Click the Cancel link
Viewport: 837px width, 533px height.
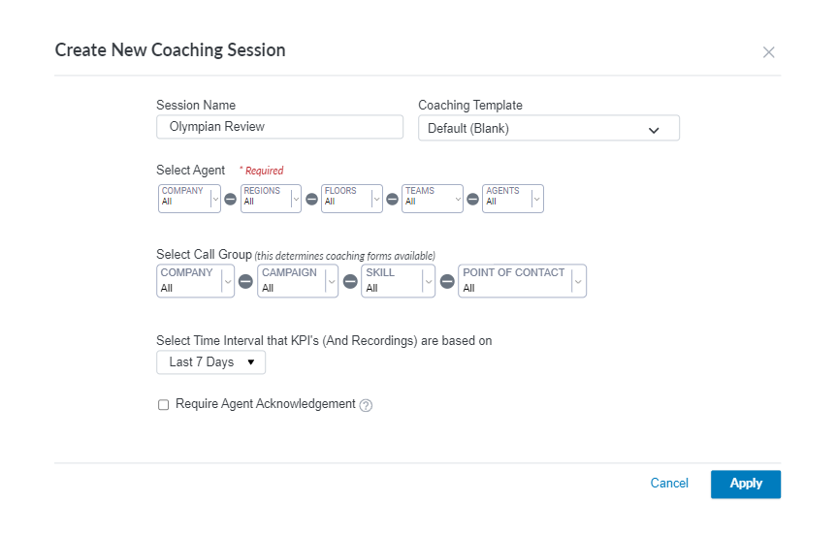point(669,484)
